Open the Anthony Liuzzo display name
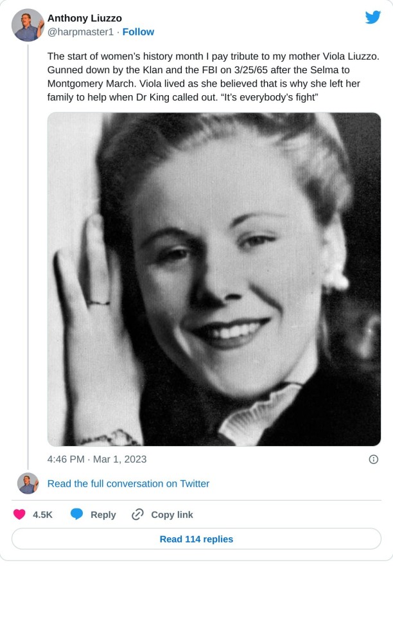This screenshot has height=617, width=393. tap(84, 18)
